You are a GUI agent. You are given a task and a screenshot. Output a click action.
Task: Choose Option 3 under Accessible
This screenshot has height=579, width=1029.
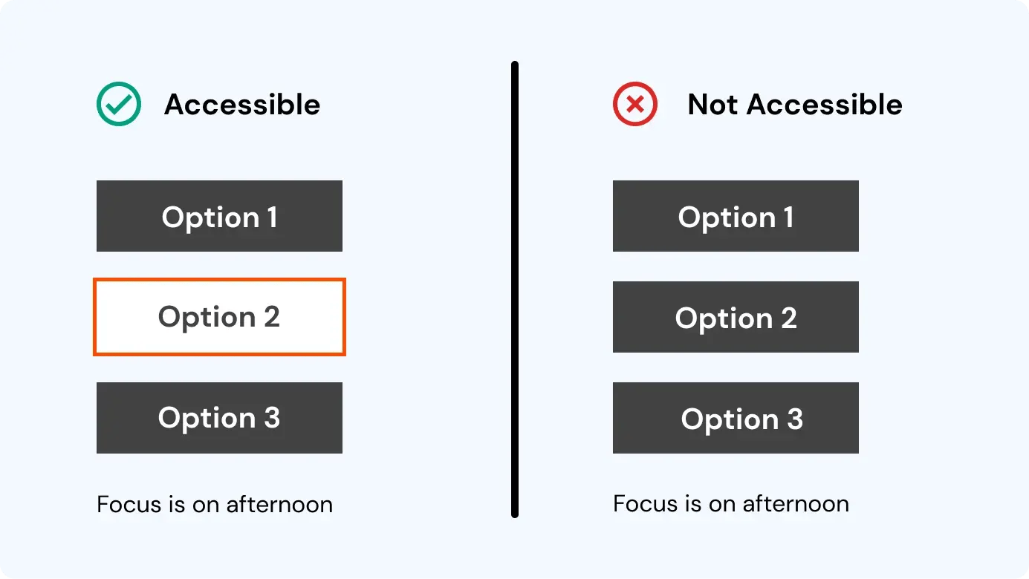pos(219,418)
